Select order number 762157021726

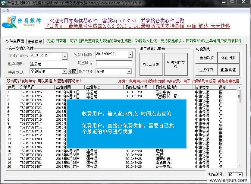click(x=31, y=92)
